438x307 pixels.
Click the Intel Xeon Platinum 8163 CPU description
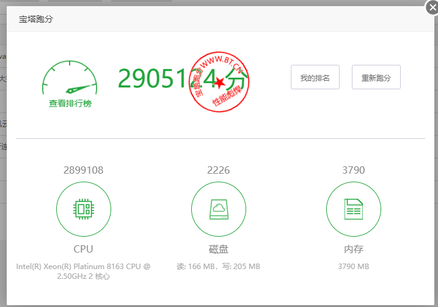click(83, 271)
